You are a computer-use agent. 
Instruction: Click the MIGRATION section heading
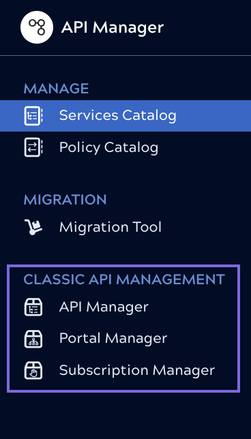coord(65,200)
